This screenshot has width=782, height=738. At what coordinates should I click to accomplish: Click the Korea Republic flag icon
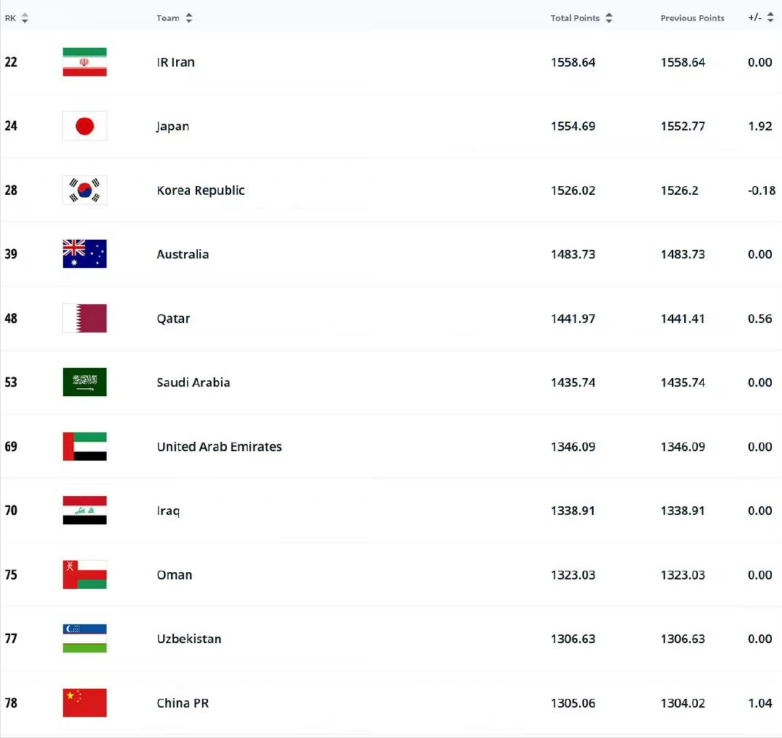85,190
